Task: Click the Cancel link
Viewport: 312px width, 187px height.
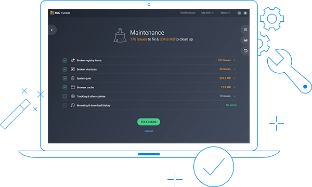Action: click(x=149, y=131)
